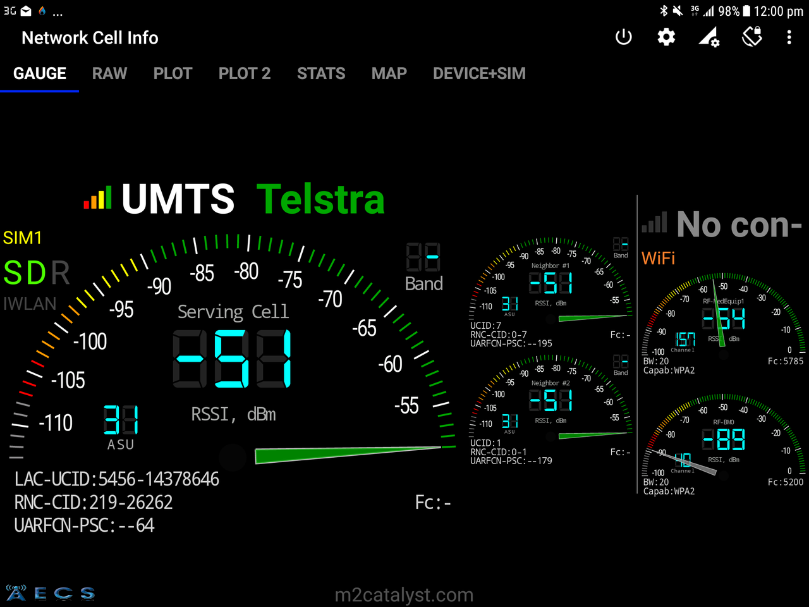Viewport: 809px width, 607px height.
Task: Tap the Network Cell Info title
Action: coord(90,38)
